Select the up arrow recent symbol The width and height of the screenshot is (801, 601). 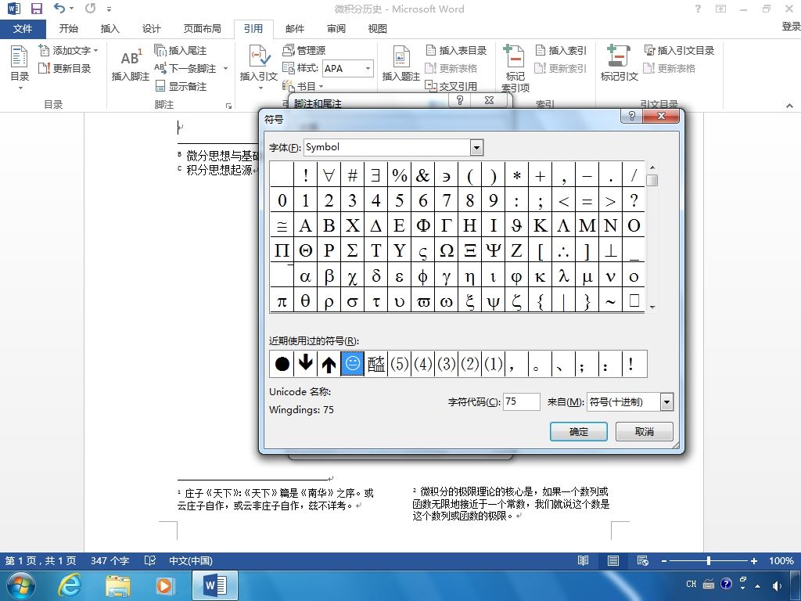pyautogui.click(x=329, y=364)
